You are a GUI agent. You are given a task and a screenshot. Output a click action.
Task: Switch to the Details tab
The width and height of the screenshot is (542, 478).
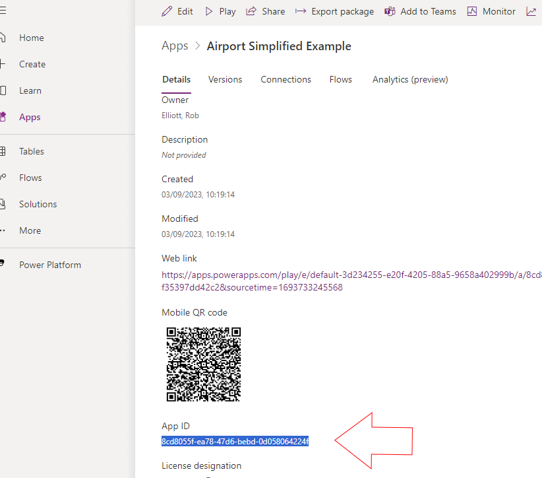176,80
